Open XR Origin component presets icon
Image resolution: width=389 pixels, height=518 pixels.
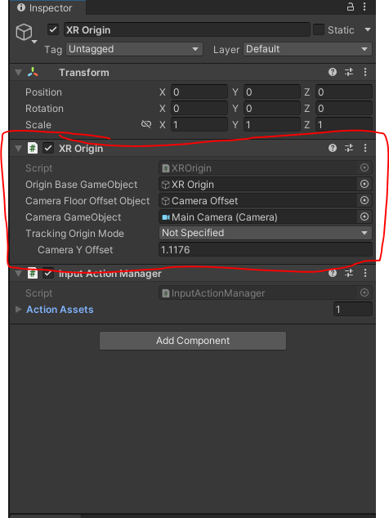click(349, 148)
